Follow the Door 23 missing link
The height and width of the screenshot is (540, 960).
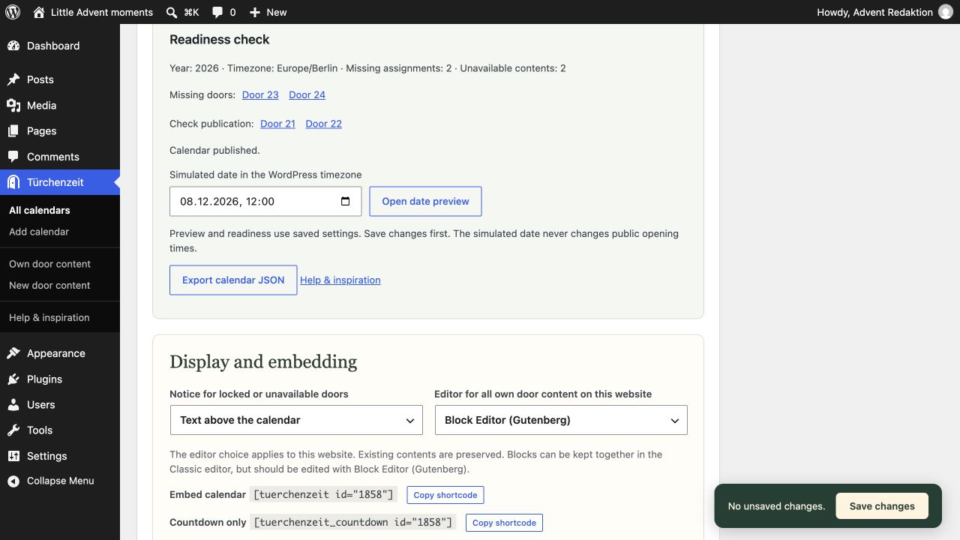(x=260, y=95)
